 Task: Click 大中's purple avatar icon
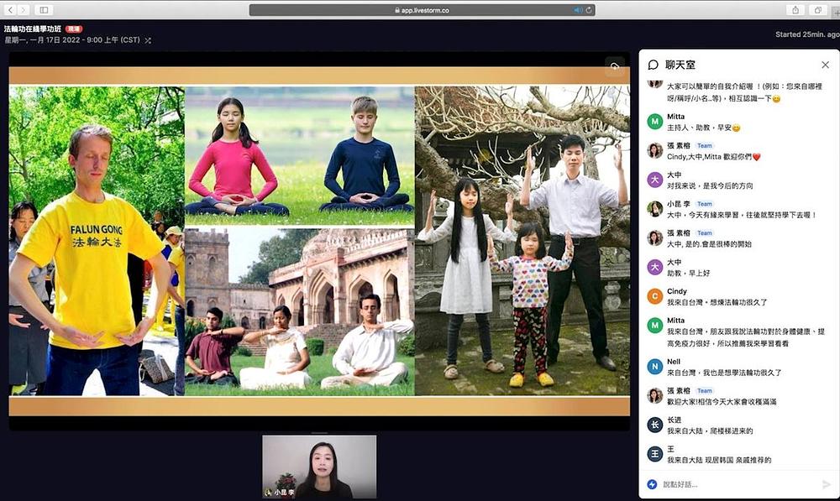pyautogui.click(x=654, y=179)
